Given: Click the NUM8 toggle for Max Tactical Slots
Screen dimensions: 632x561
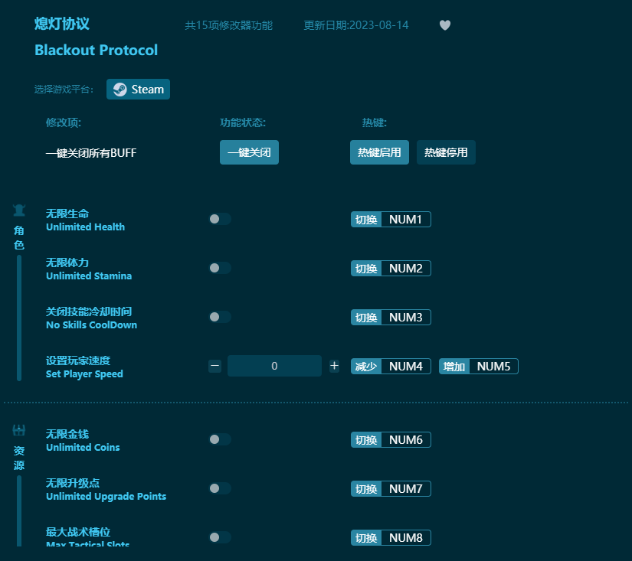Looking at the screenshot, I should click(x=391, y=537).
